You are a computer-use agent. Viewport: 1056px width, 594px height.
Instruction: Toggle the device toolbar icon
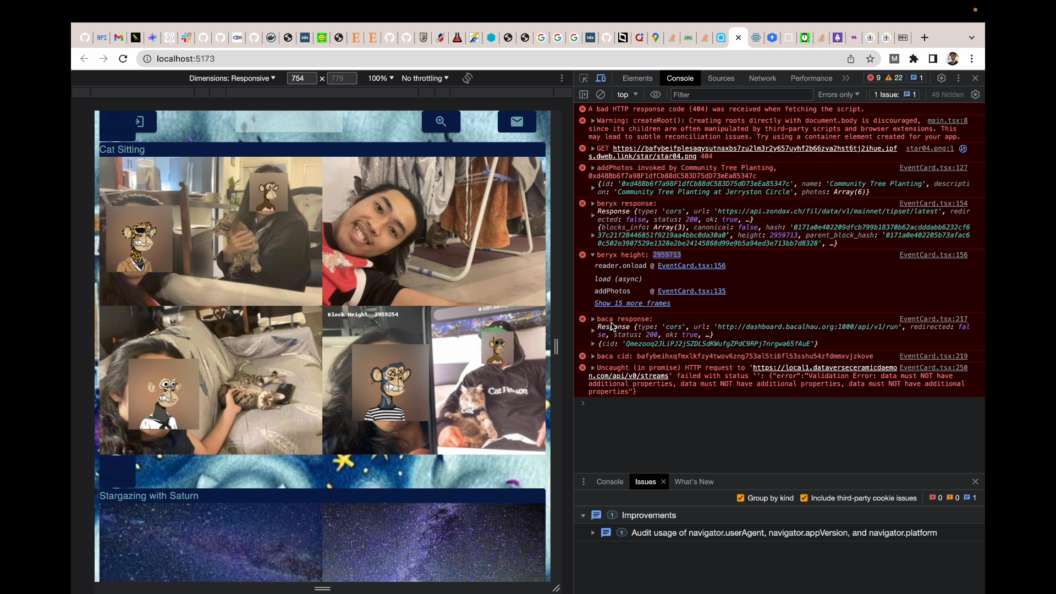tap(601, 78)
